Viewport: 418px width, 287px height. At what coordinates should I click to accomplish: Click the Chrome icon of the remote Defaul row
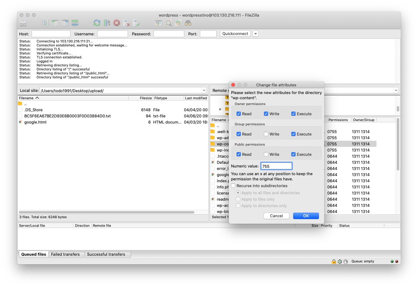pyautogui.click(x=213, y=162)
